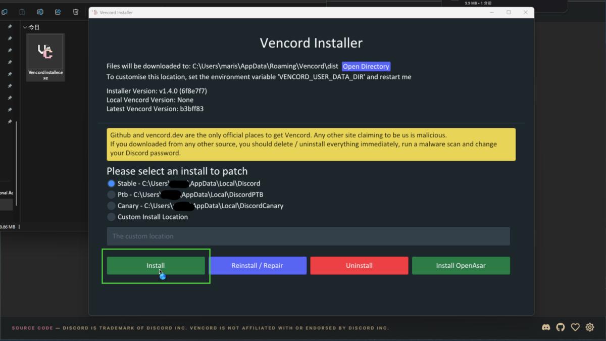Select the Ptb DiscordPTB install option

tap(185, 194)
